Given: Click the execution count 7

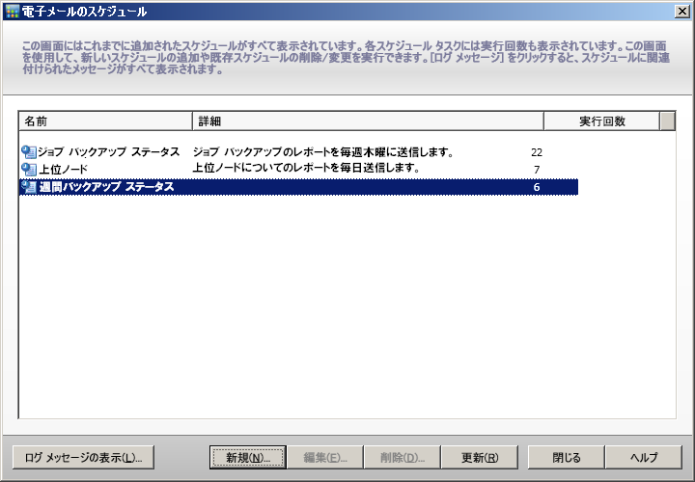Looking at the screenshot, I should click(x=537, y=170).
